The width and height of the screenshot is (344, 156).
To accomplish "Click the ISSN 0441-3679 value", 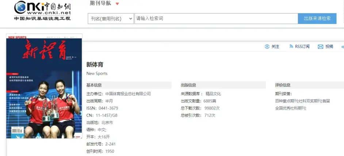I will 108,108.
